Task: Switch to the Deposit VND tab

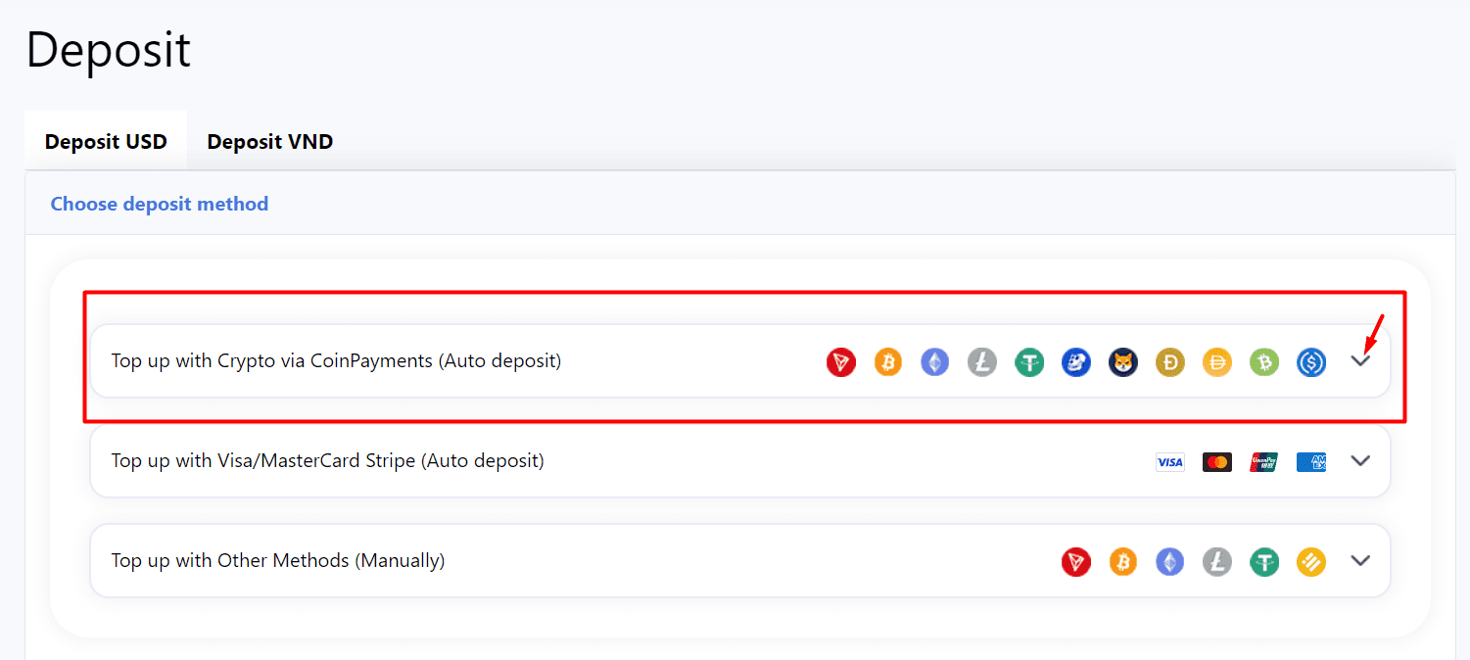Action: point(269,142)
